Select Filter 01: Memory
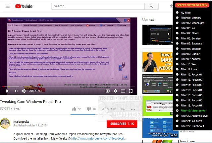Viewport: 212px width, 143px height. pyautogui.click(x=188, y=18)
